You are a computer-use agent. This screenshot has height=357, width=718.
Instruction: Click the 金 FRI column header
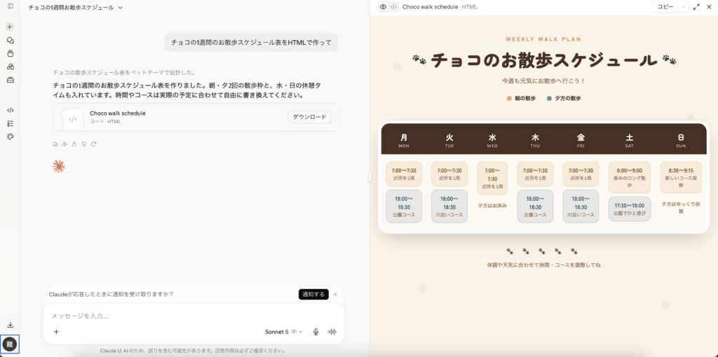click(581, 140)
